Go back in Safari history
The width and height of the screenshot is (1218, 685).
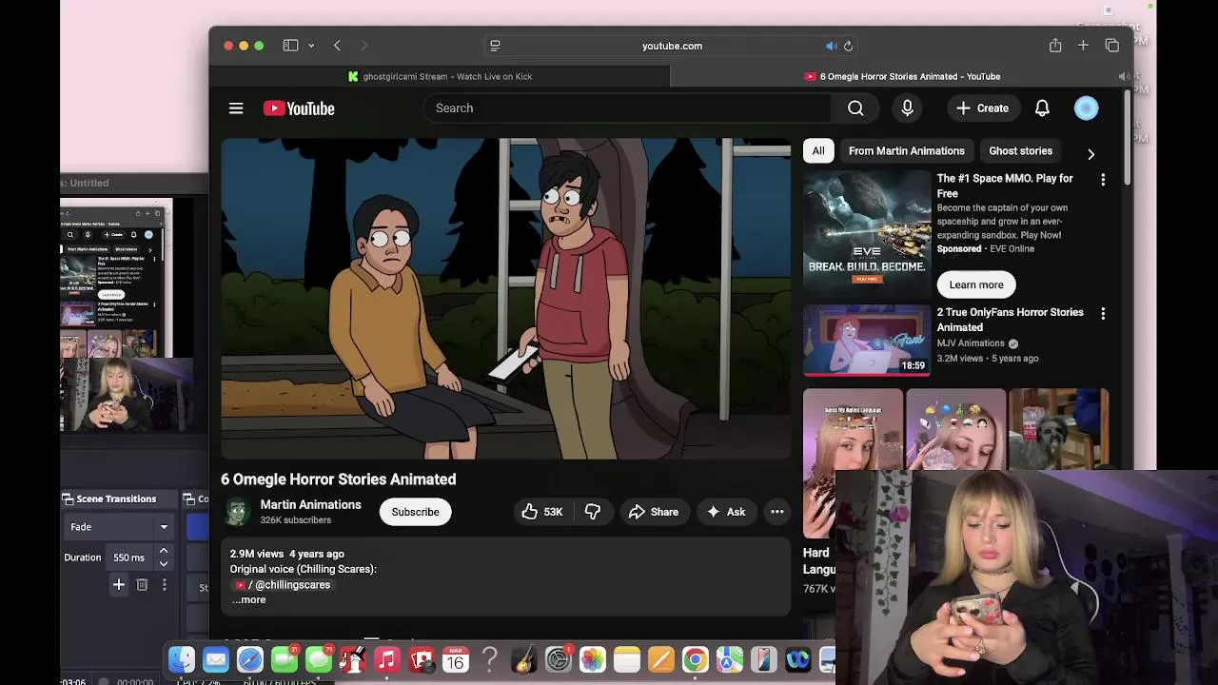point(337,46)
